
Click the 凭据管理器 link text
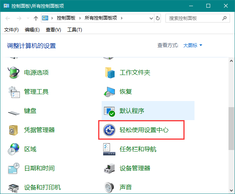click(39, 130)
